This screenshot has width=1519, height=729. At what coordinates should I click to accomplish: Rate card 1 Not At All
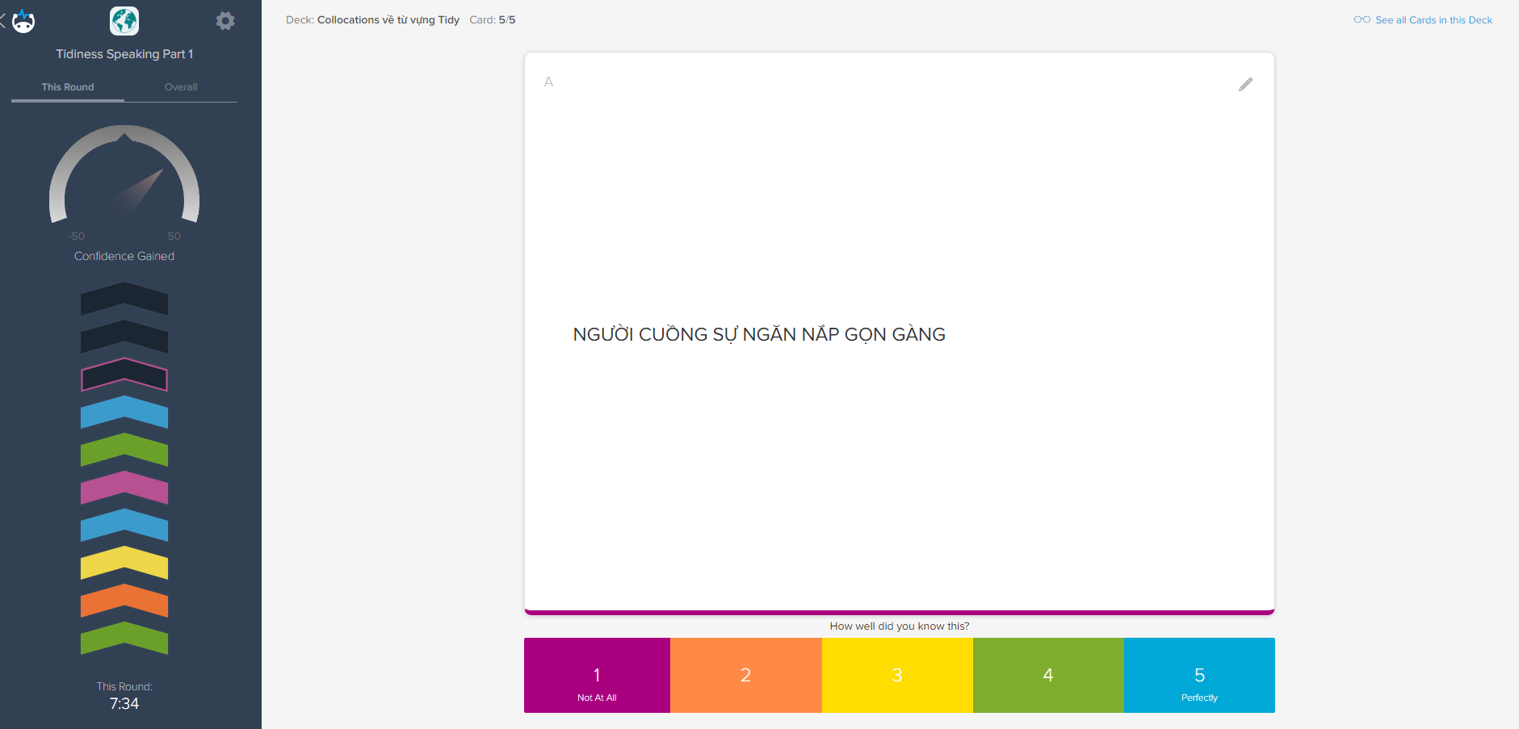pyautogui.click(x=597, y=676)
